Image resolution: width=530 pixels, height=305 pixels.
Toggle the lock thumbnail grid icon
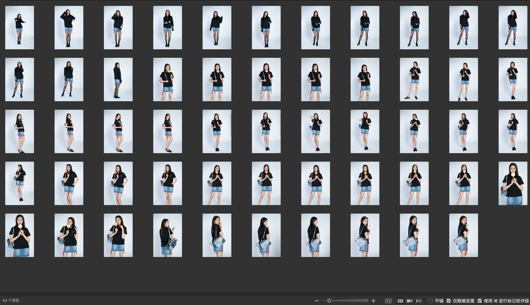[x=388, y=301]
